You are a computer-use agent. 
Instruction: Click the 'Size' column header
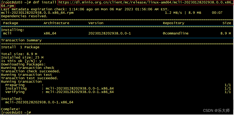[227, 23]
